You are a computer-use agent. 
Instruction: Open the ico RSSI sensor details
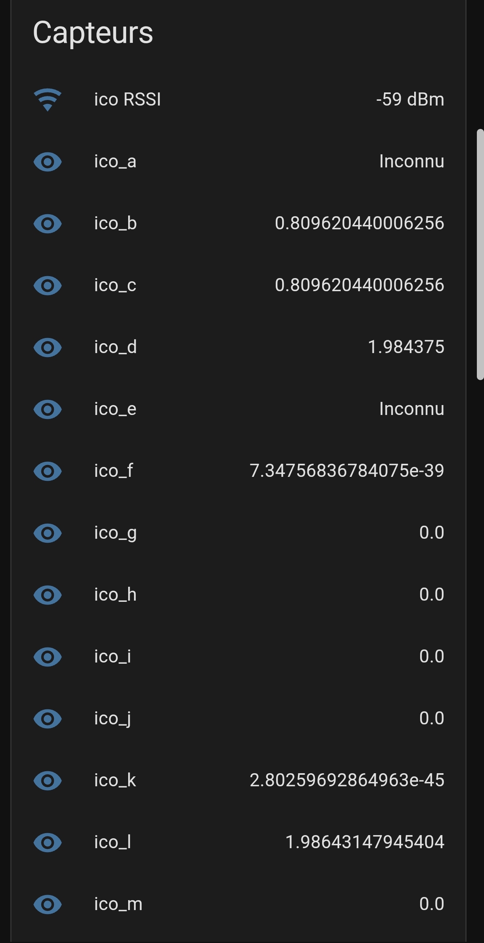point(127,100)
